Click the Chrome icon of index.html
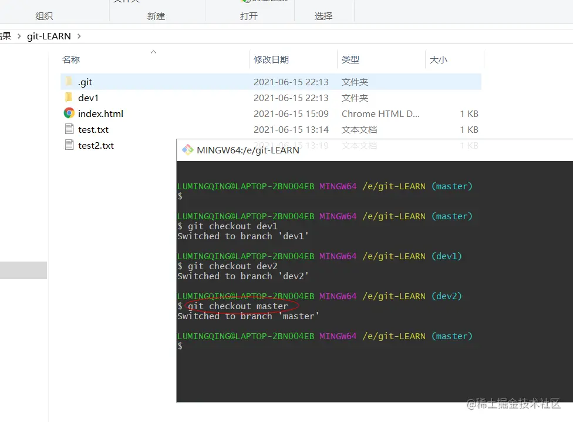The image size is (573, 422). coord(69,113)
